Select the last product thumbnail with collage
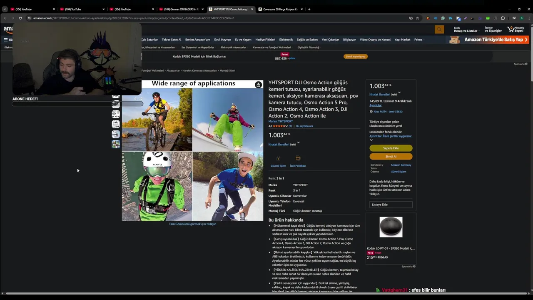The height and width of the screenshot is (300, 533). click(116, 144)
